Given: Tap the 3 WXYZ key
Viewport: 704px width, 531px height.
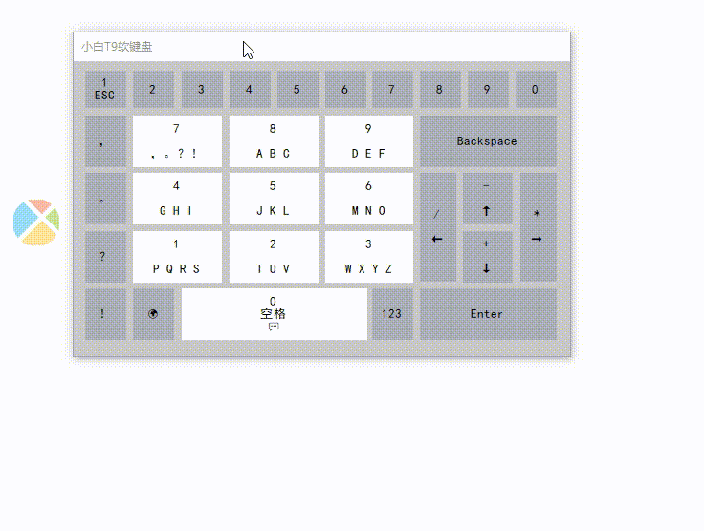Looking at the screenshot, I should click(368, 257).
